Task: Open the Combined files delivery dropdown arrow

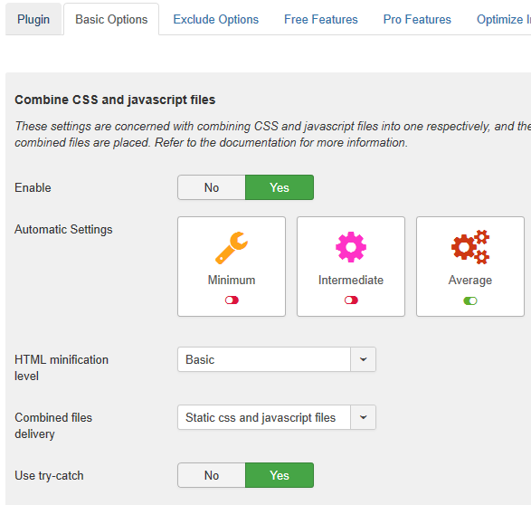Action: point(363,417)
